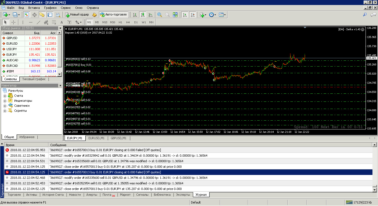This screenshot has width=378, height=206.
Task: Click the journal scrollbar down arrow
Action: point(375,190)
